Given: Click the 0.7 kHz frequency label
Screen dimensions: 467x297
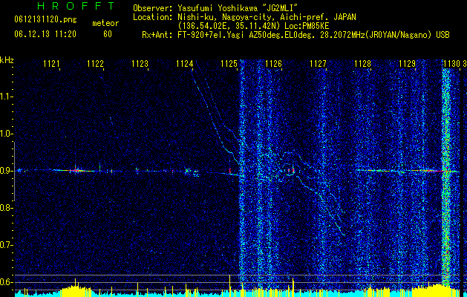Looking at the screenshot, I should pos(6,245).
